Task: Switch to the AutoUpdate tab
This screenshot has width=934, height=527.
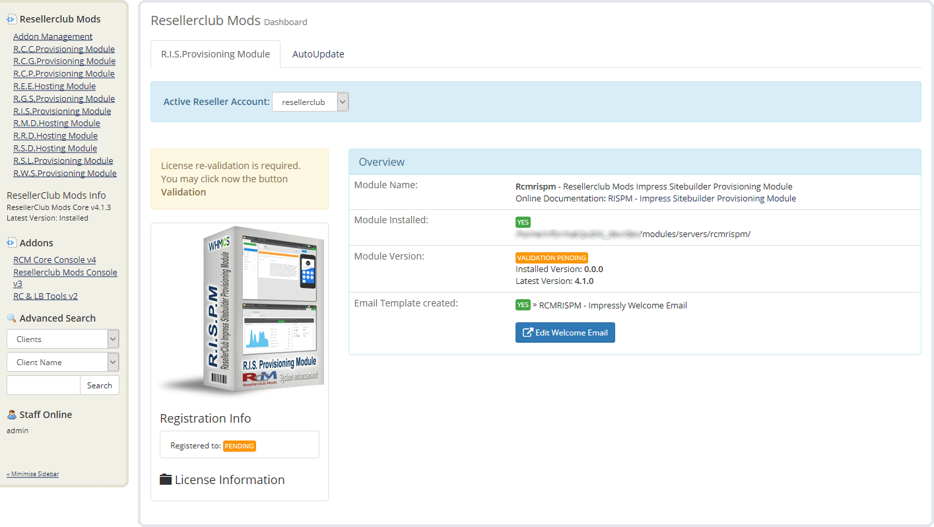Action: [x=318, y=54]
